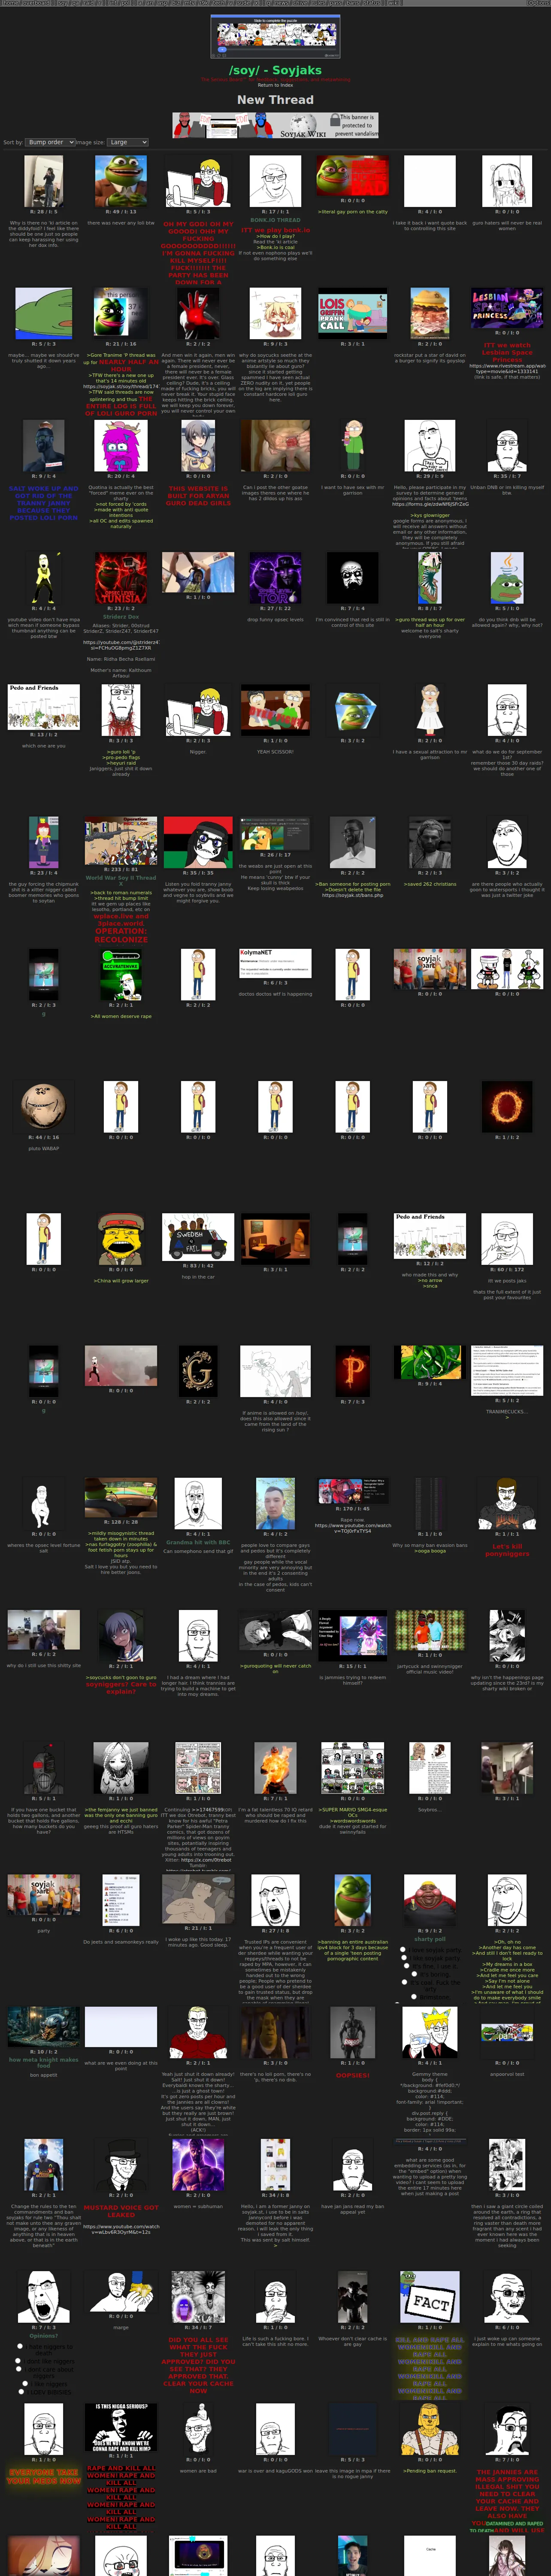Click the '/soy/ - Soyjaks' board title
The width and height of the screenshot is (551, 2576).
pos(275,70)
